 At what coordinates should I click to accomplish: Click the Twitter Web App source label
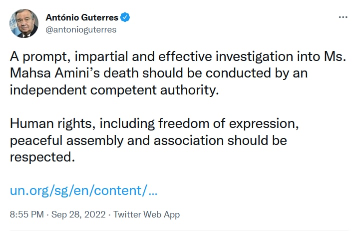coord(146,214)
